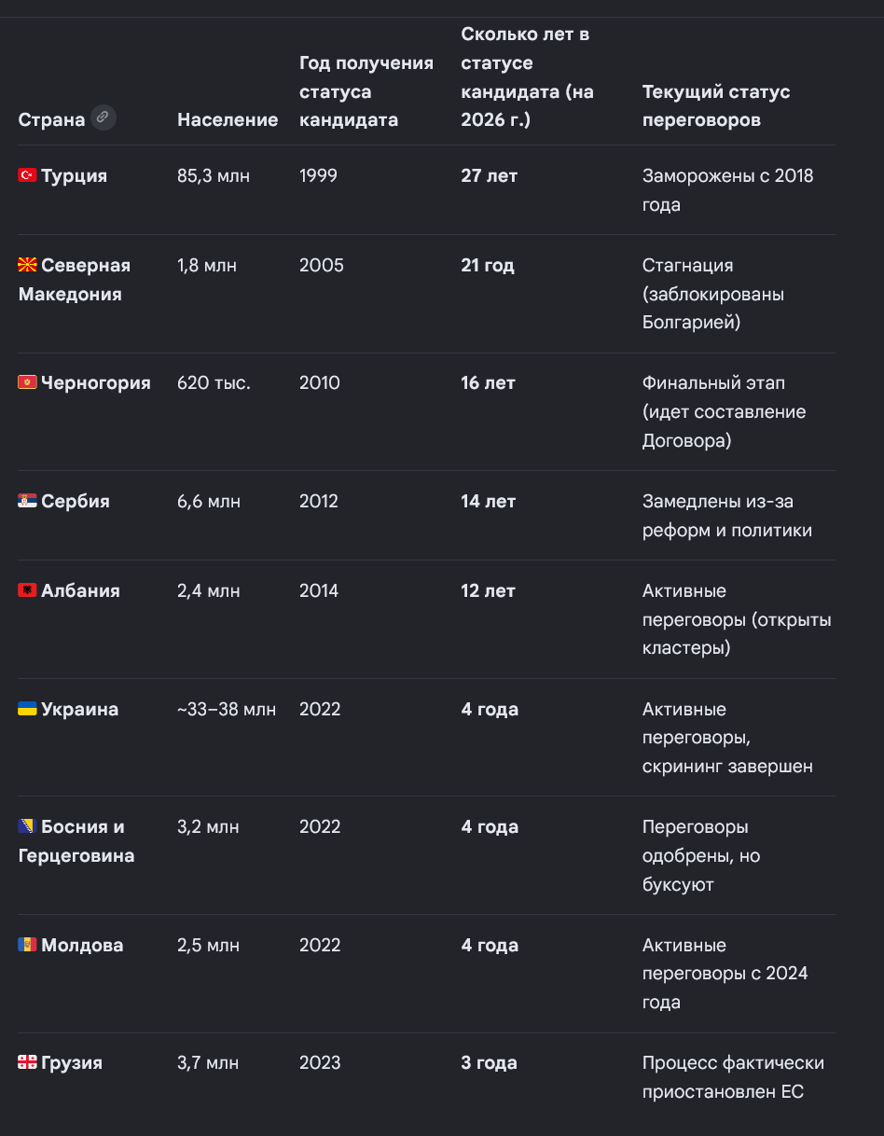Click the Bosnia and Herzegovina flag icon
Viewport: 884px width, 1136px height.
27,826
